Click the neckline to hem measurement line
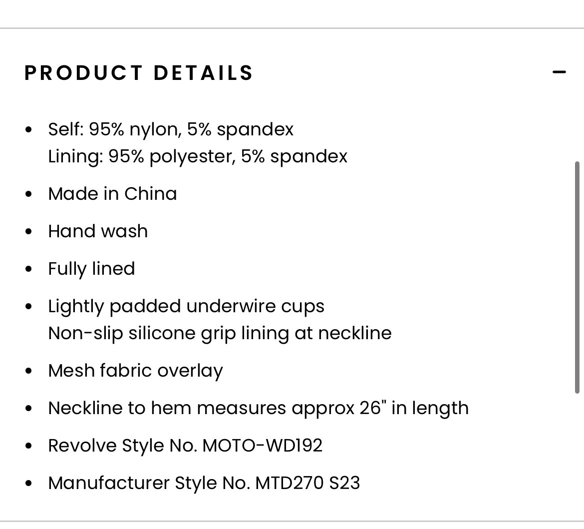This screenshot has width=584, height=529. click(x=258, y=408)
